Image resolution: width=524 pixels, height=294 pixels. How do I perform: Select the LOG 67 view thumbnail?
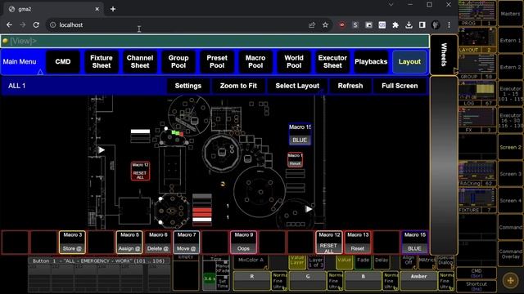pos(477,93)
